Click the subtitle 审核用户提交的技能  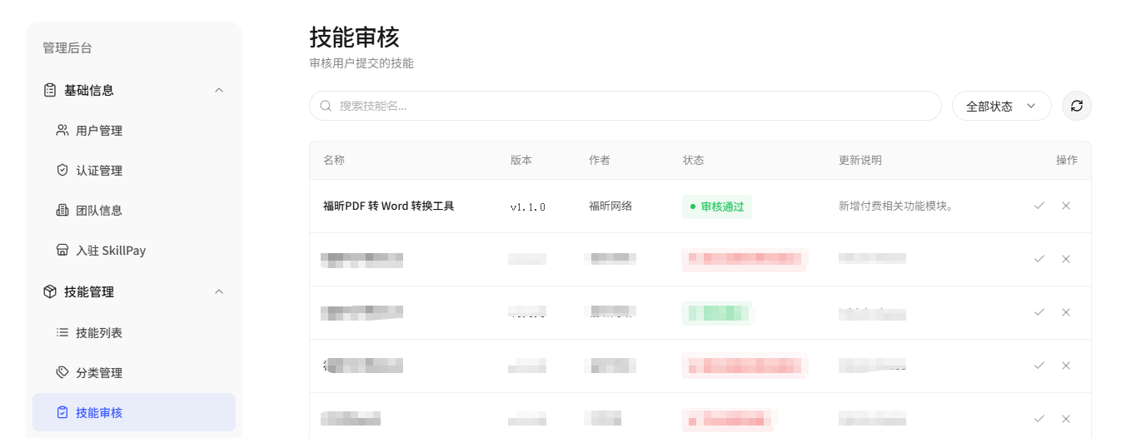coord(361,63)
